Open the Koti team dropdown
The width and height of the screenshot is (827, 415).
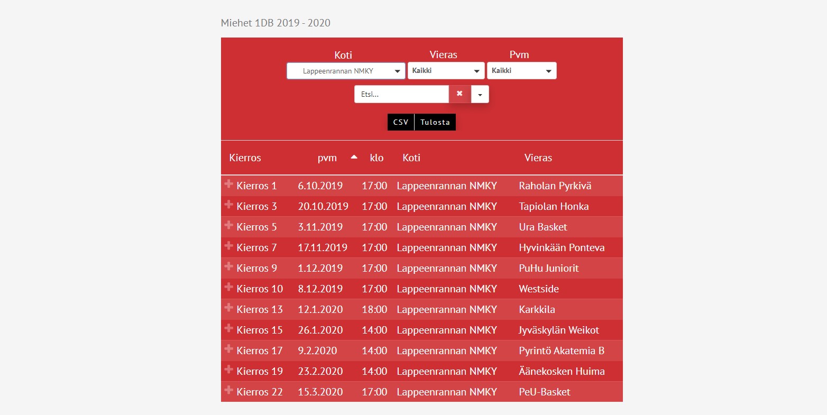point(346,71)
